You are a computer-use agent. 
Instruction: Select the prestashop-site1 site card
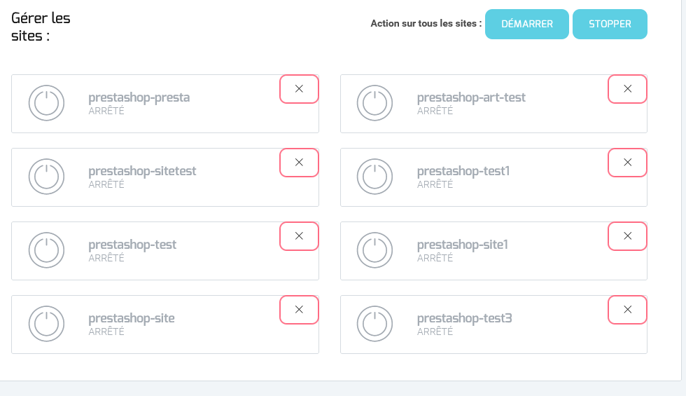pyautogui.click(x=493, y=251)
